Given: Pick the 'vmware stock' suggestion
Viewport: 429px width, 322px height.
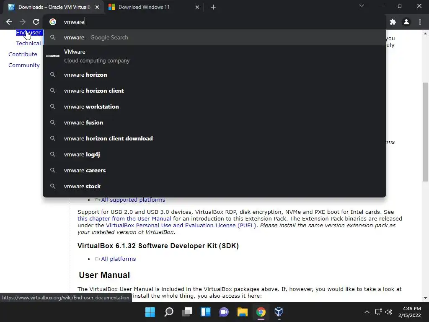Looking at the screenshot, I should point(214,186).
